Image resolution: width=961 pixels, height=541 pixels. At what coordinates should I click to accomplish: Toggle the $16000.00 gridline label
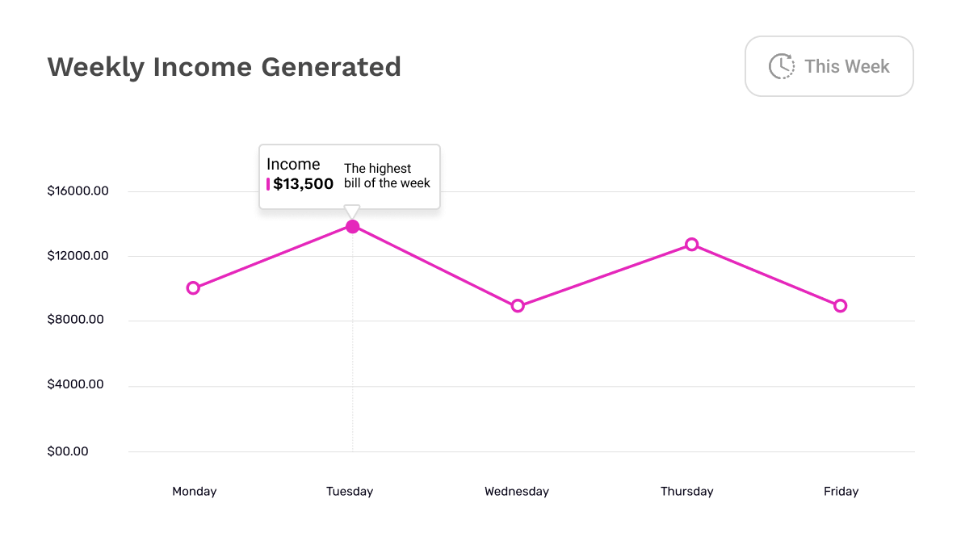point(76,191)
